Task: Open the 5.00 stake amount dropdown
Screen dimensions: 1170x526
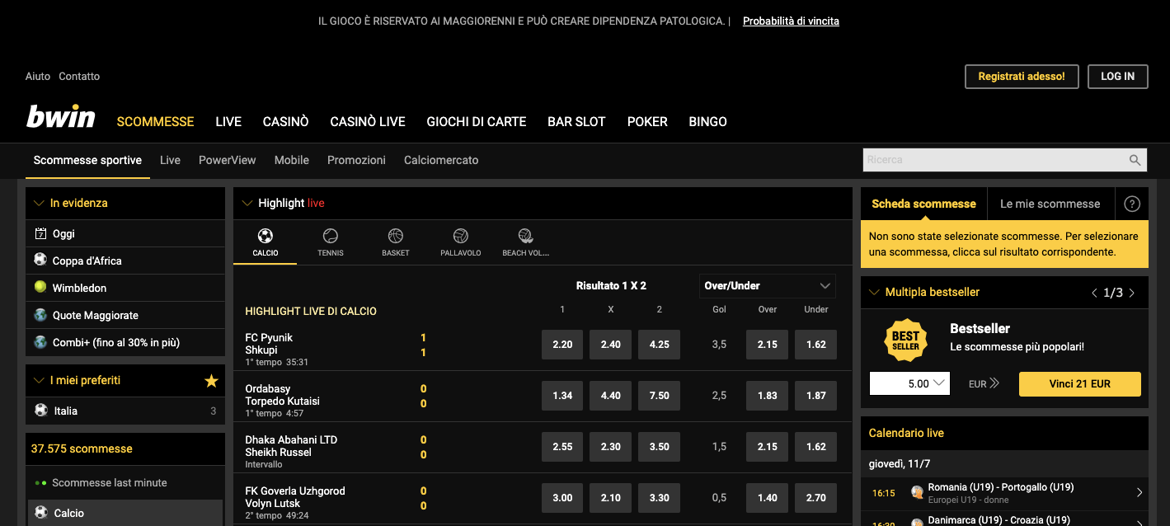Action: (909, 383)
